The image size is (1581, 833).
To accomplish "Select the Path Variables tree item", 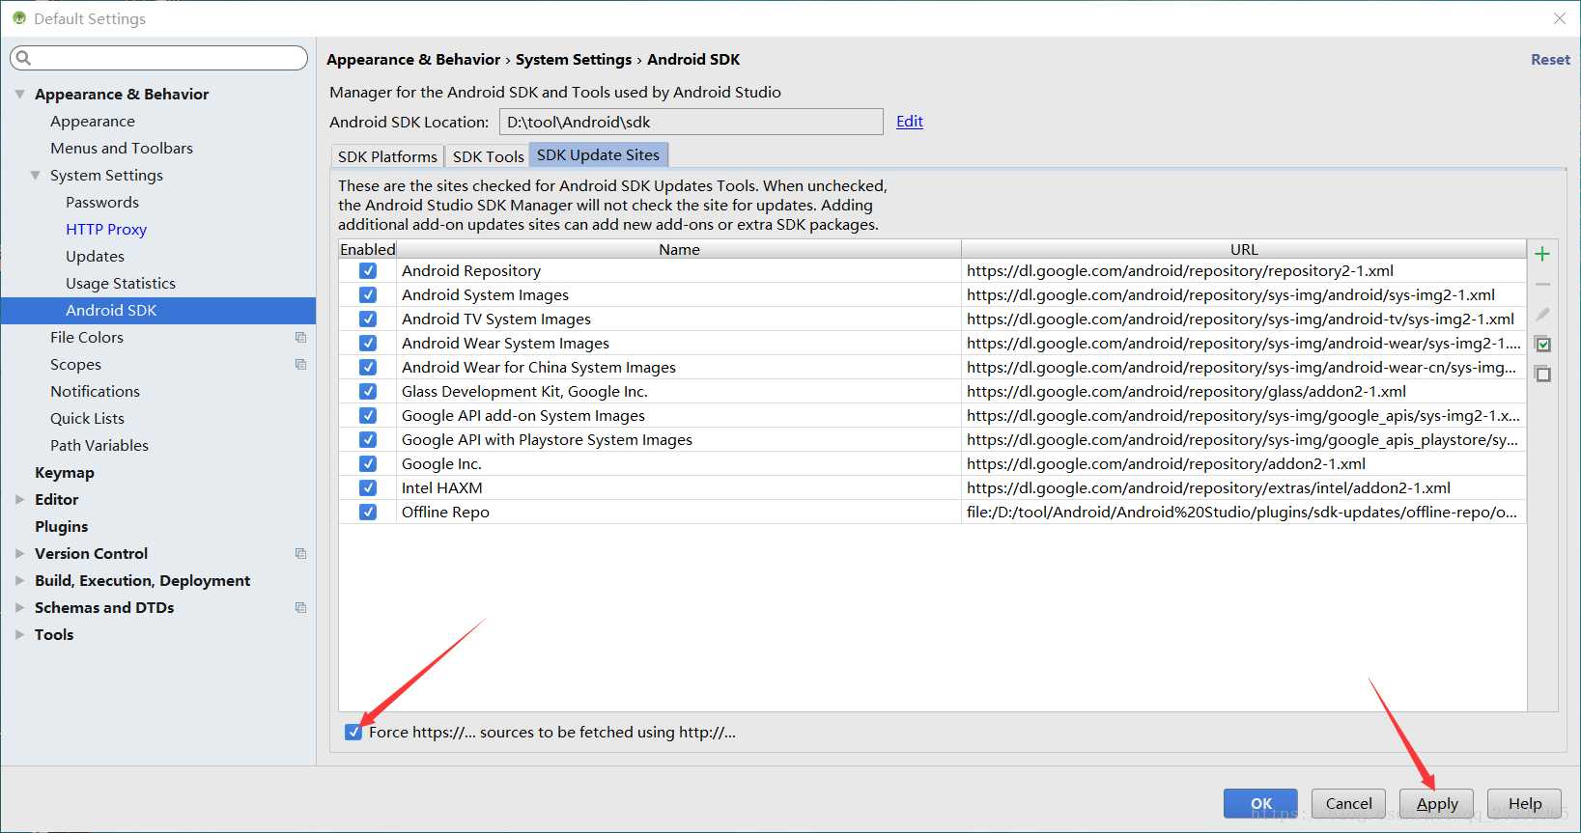I will pos(99,446).
